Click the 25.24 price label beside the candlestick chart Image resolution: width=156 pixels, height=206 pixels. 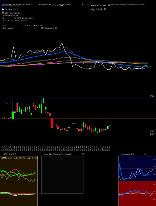coord(152,131)
